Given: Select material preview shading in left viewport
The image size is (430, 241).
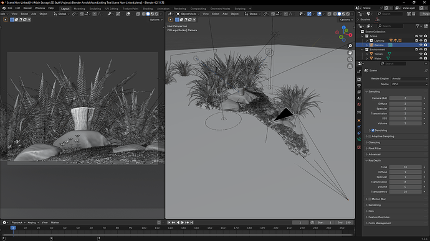Looking at the screenshot, I should click(x=152, y=14).
